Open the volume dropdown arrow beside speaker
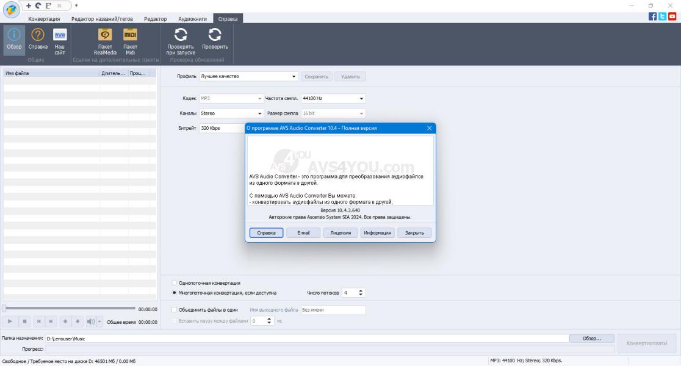681x366 pixels. click(99, 321)
